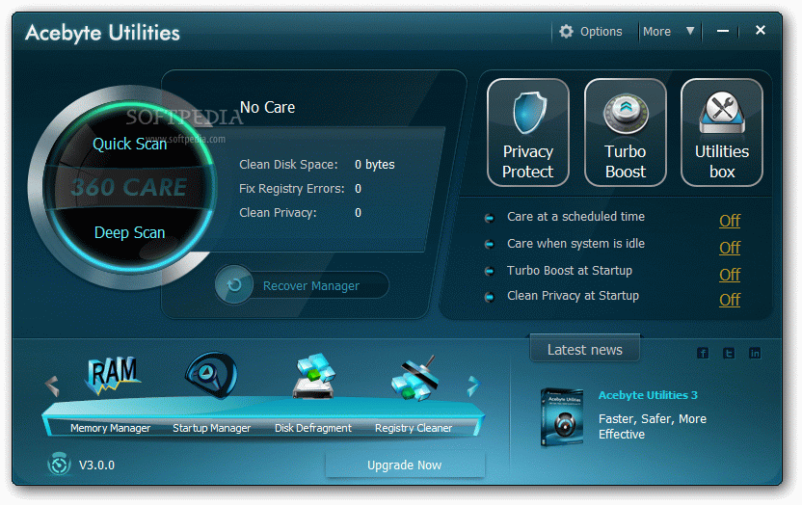Open the More menu label
Image resolution: width=802 pixels, height=505 pixels.
point(656,32)
